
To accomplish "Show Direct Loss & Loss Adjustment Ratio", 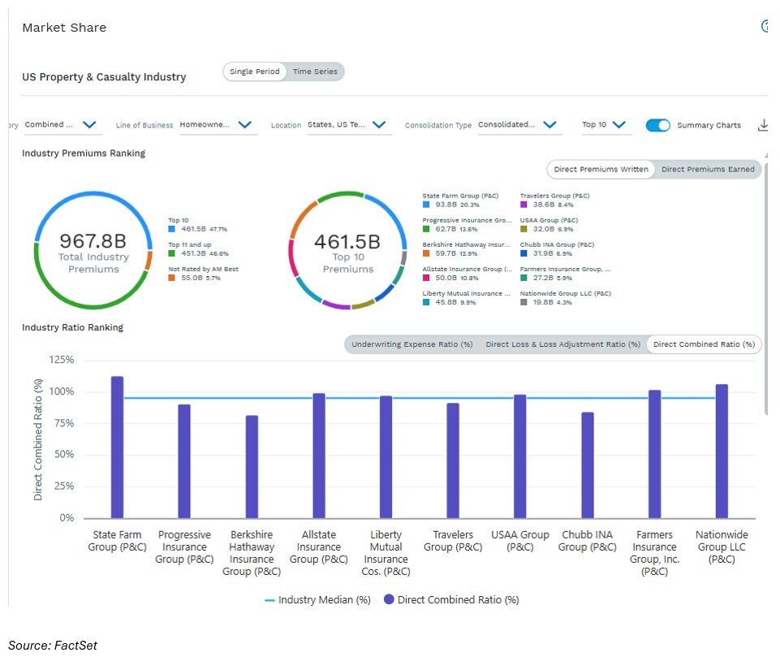I will click(x=562, y=344).
